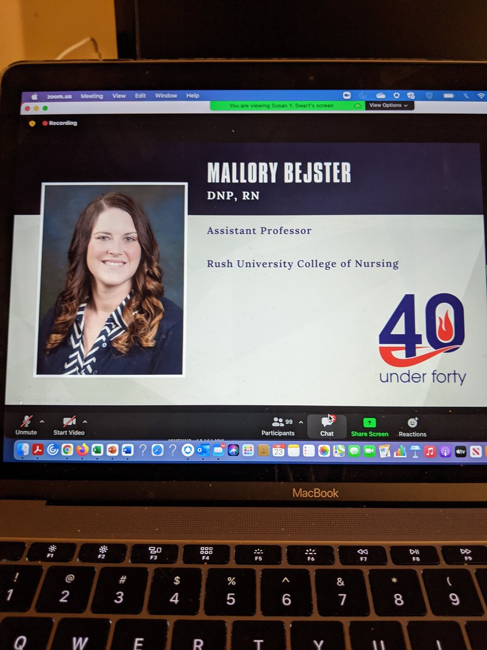Click the 'DNP, RN' credential text on slide
This screenshot has height=650, width=487.
(x=233, y=196)
